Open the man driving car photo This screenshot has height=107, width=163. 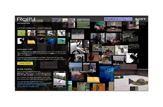coord(130,36)
